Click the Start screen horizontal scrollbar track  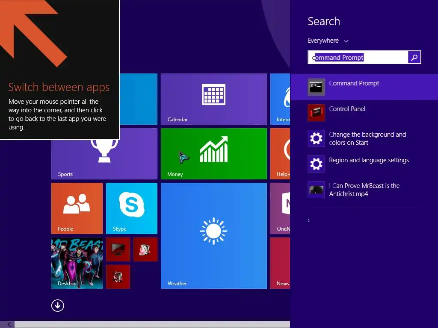pos(152,325)
